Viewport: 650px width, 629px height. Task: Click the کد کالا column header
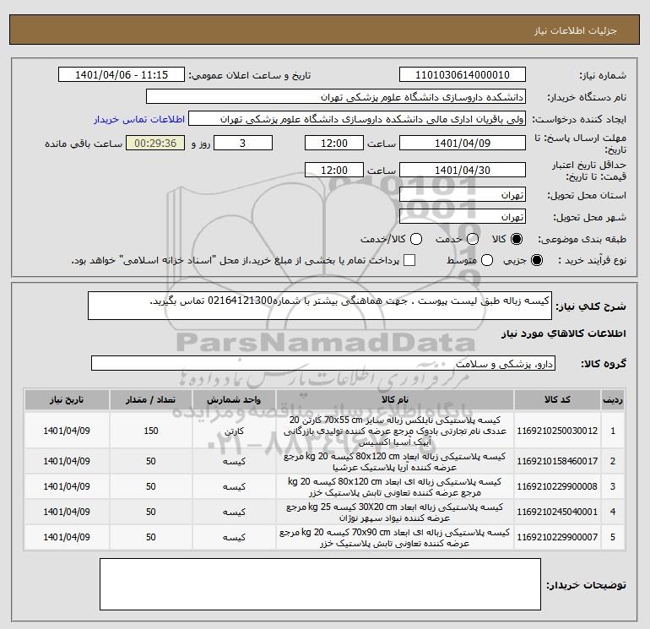[557, 399]
